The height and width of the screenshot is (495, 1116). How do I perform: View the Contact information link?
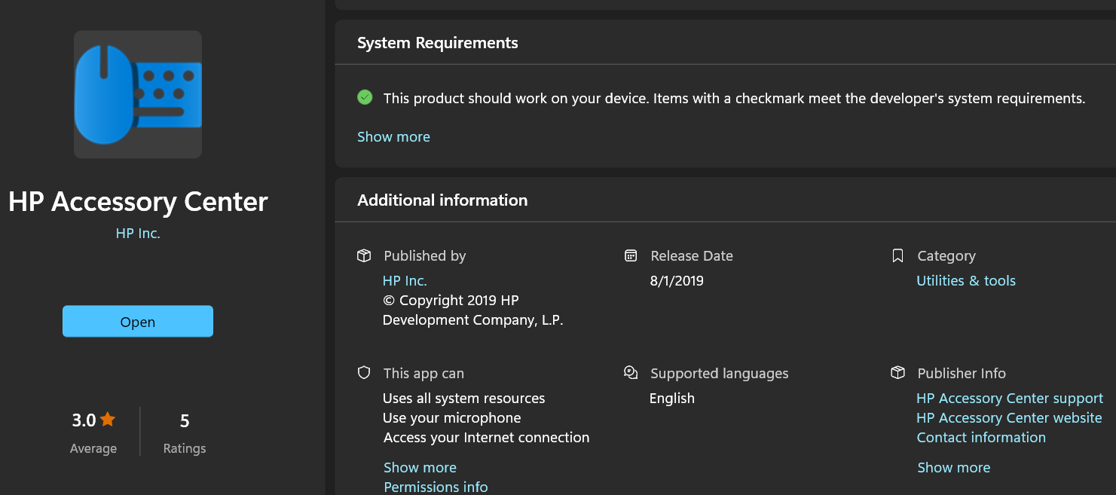981,437
